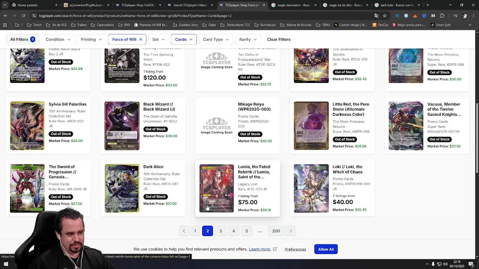Expand the Rarity filter dropdown
The width and height of the screenshot is (479, 269).
[248, 39]
